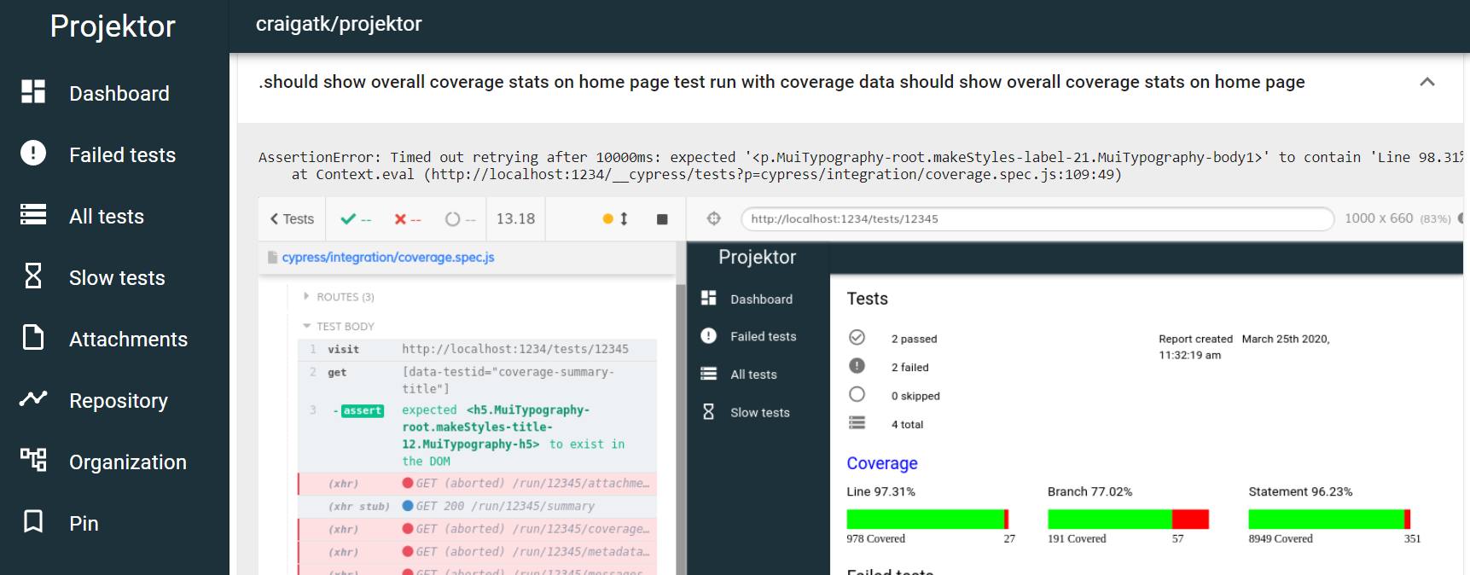Image resolution: width=1470 pixels, height=575 pixels.
Task: Open Repository page in sidebar
Action: click(x=119, y=401)
